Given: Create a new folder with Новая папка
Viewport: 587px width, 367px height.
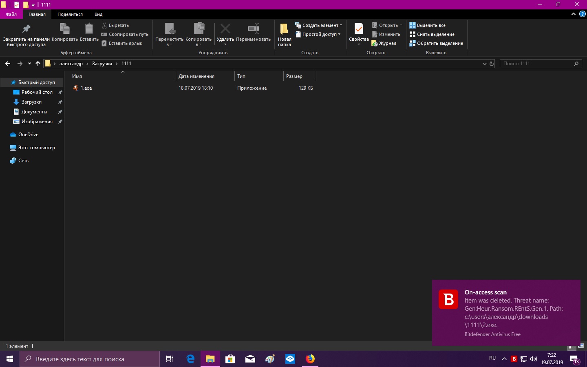Looking at the screenshot, I should 284,34.
